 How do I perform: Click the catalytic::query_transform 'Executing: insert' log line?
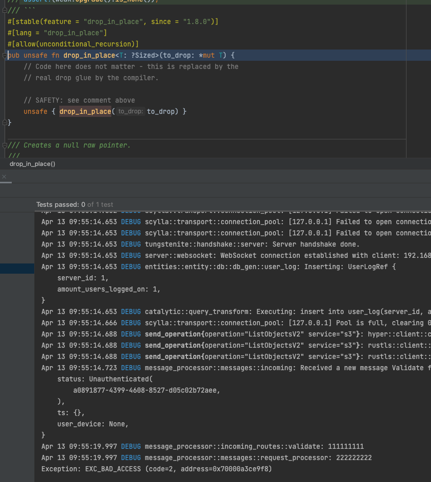[236, 311]
